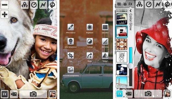Choose the woman in hat effect thumbnail
Screen dimensions: 172x99
(122, 69)
